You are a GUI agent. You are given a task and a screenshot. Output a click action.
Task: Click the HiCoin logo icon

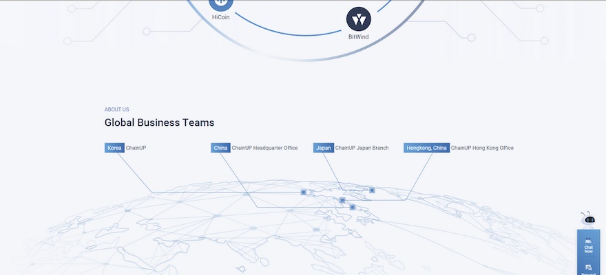click(x=221, y=3)
